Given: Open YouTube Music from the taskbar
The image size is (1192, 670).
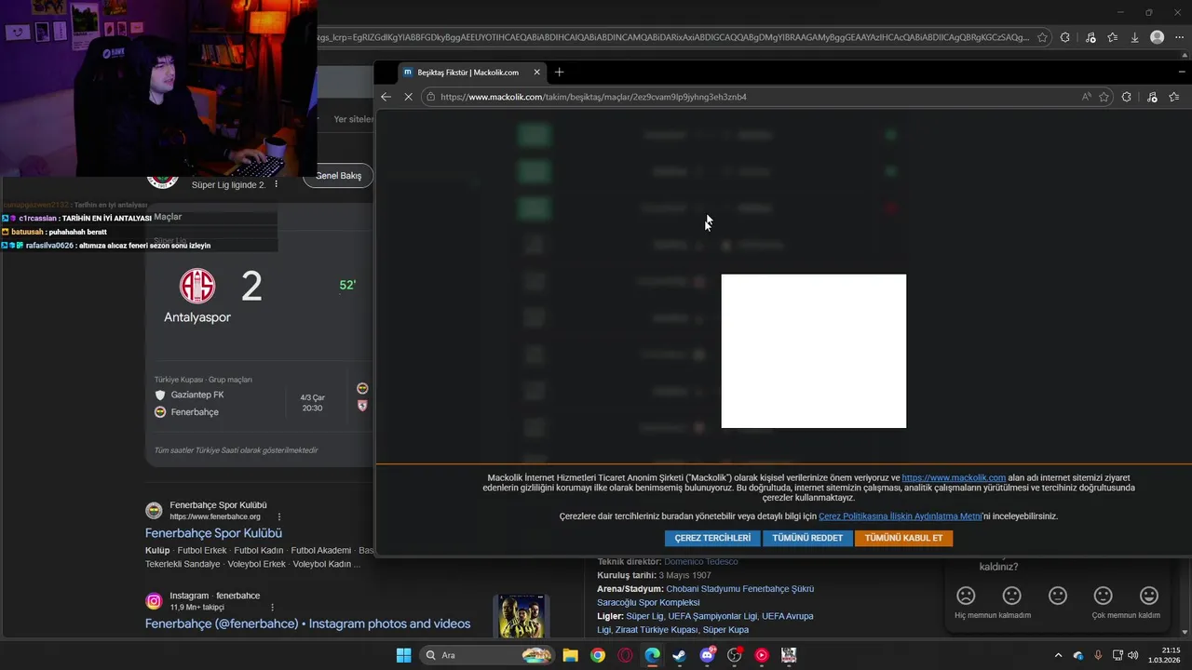Looking at the screenshot, I should point(762,655).
